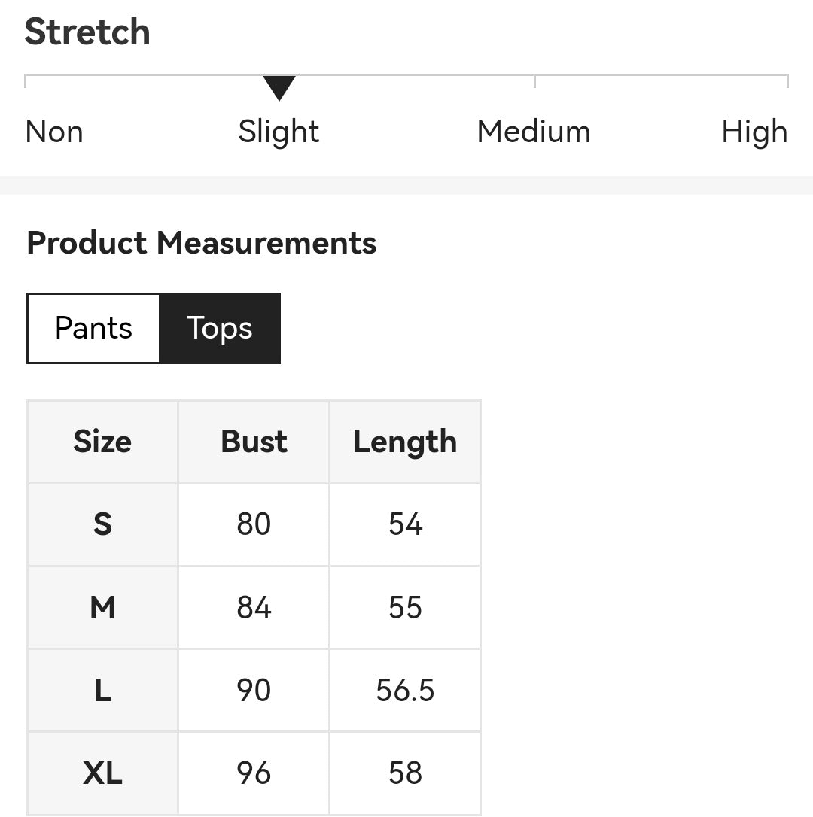Viewport: 813px width, 817px height.
Task: Click the Product Measurements heading
Action: coord(201,243)
